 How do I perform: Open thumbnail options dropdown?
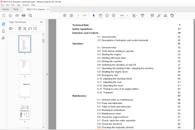12,29
